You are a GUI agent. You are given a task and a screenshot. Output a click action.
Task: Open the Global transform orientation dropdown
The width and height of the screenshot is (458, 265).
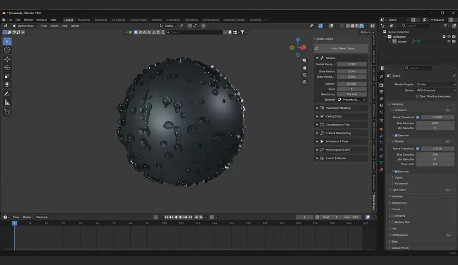[x=169, y=26]
